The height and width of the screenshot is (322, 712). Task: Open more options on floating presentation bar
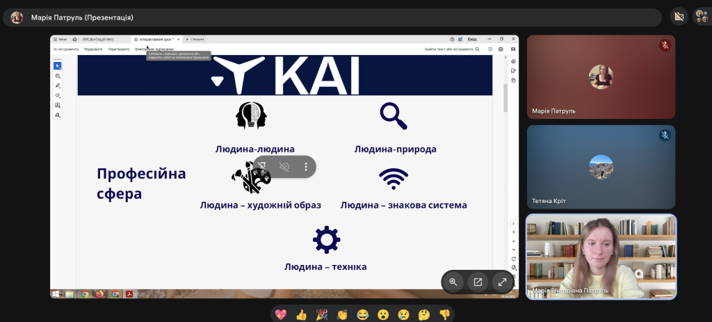click(306, 167)
